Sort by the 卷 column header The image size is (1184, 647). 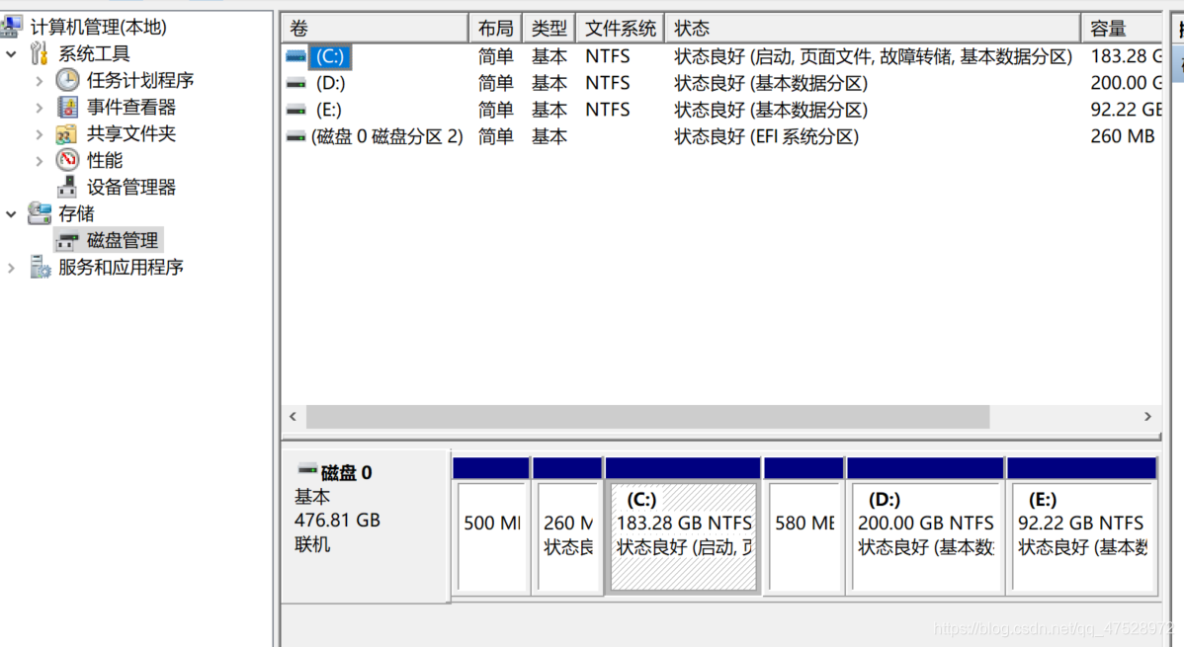pos(375,29)
